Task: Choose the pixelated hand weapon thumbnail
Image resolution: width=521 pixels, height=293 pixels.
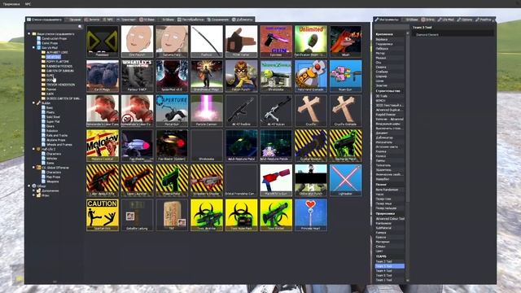Action: click(x=241, y=42)
